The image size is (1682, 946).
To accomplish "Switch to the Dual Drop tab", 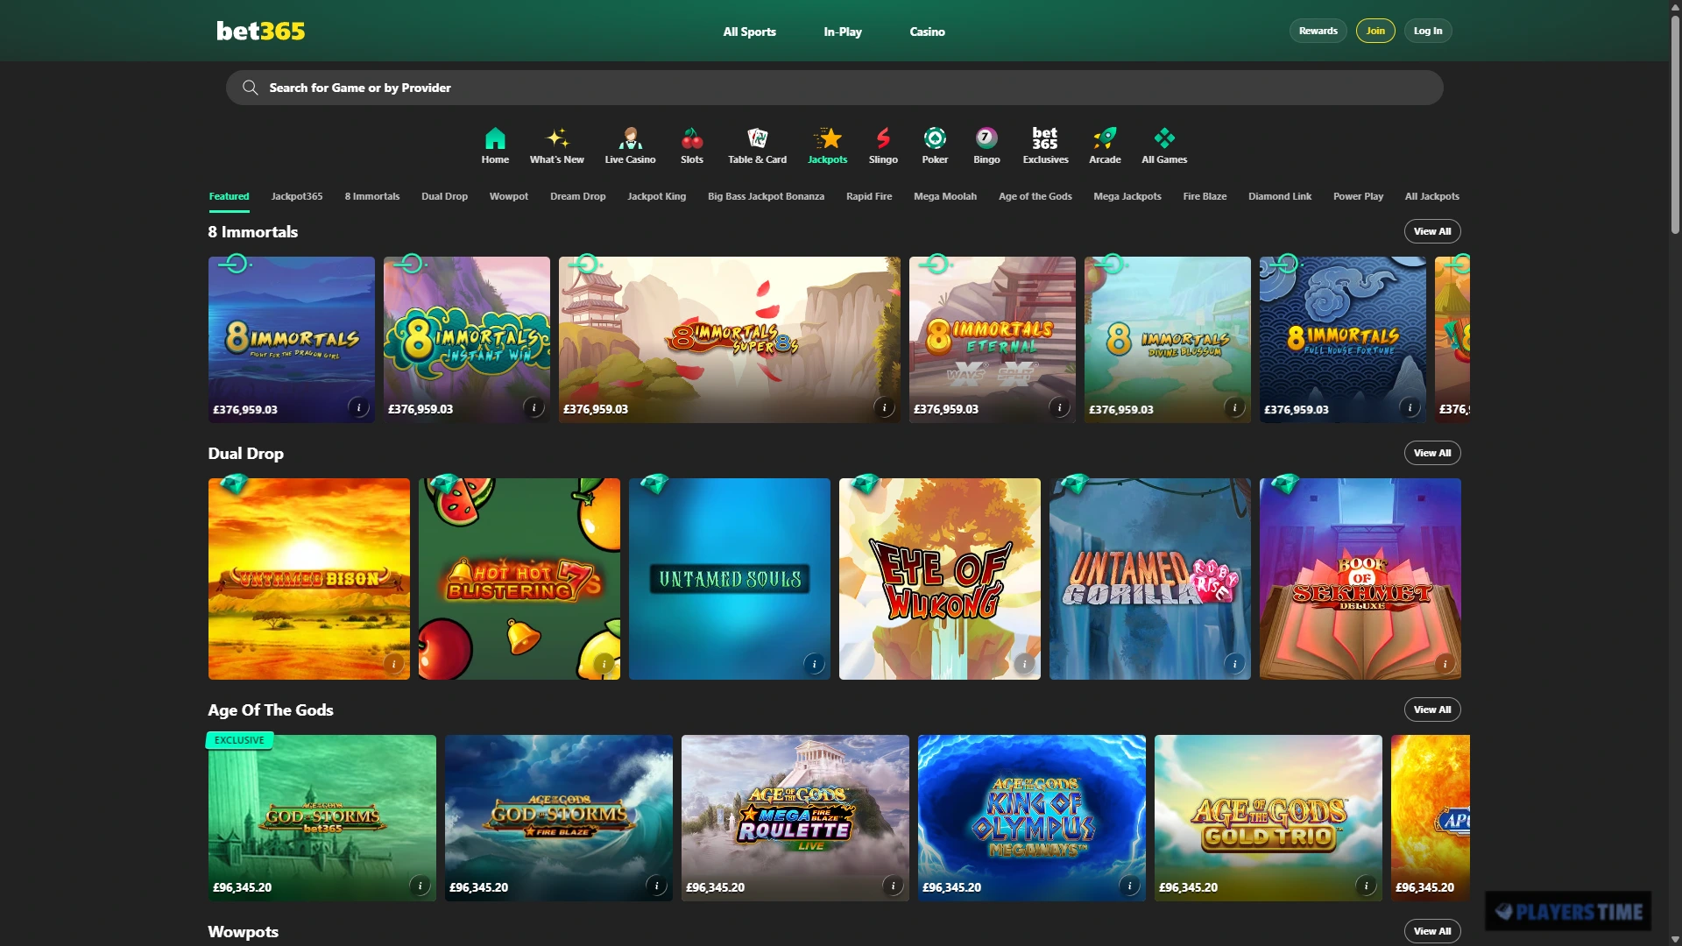I will pos(444,196).
